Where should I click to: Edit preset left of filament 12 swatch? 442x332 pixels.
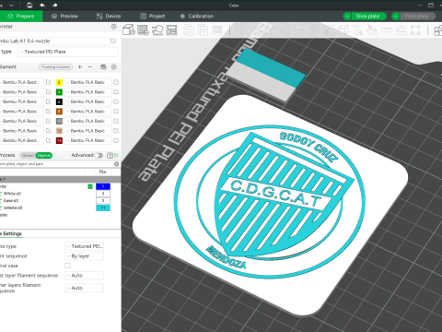click(x=48, y=131)
